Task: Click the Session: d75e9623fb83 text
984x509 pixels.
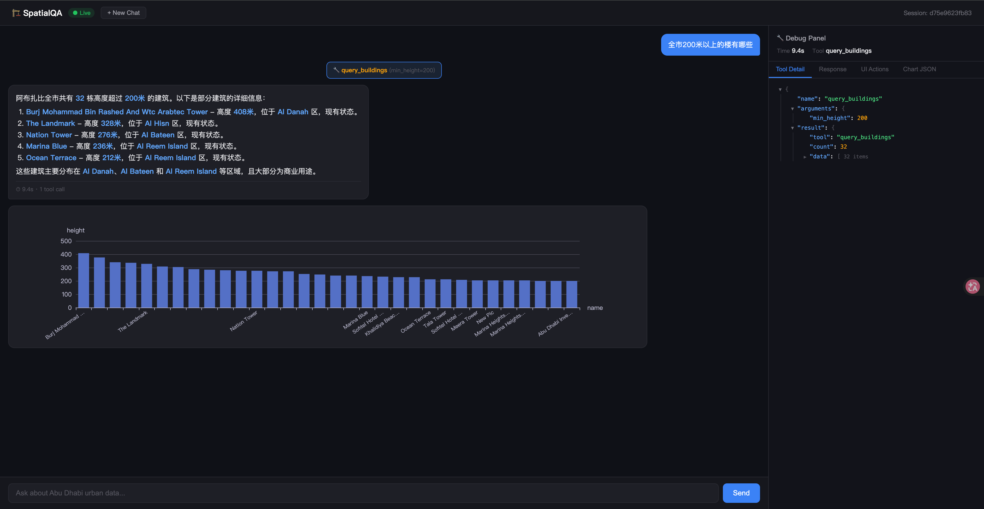Action: pyautogui.click(x=937, y=13)
